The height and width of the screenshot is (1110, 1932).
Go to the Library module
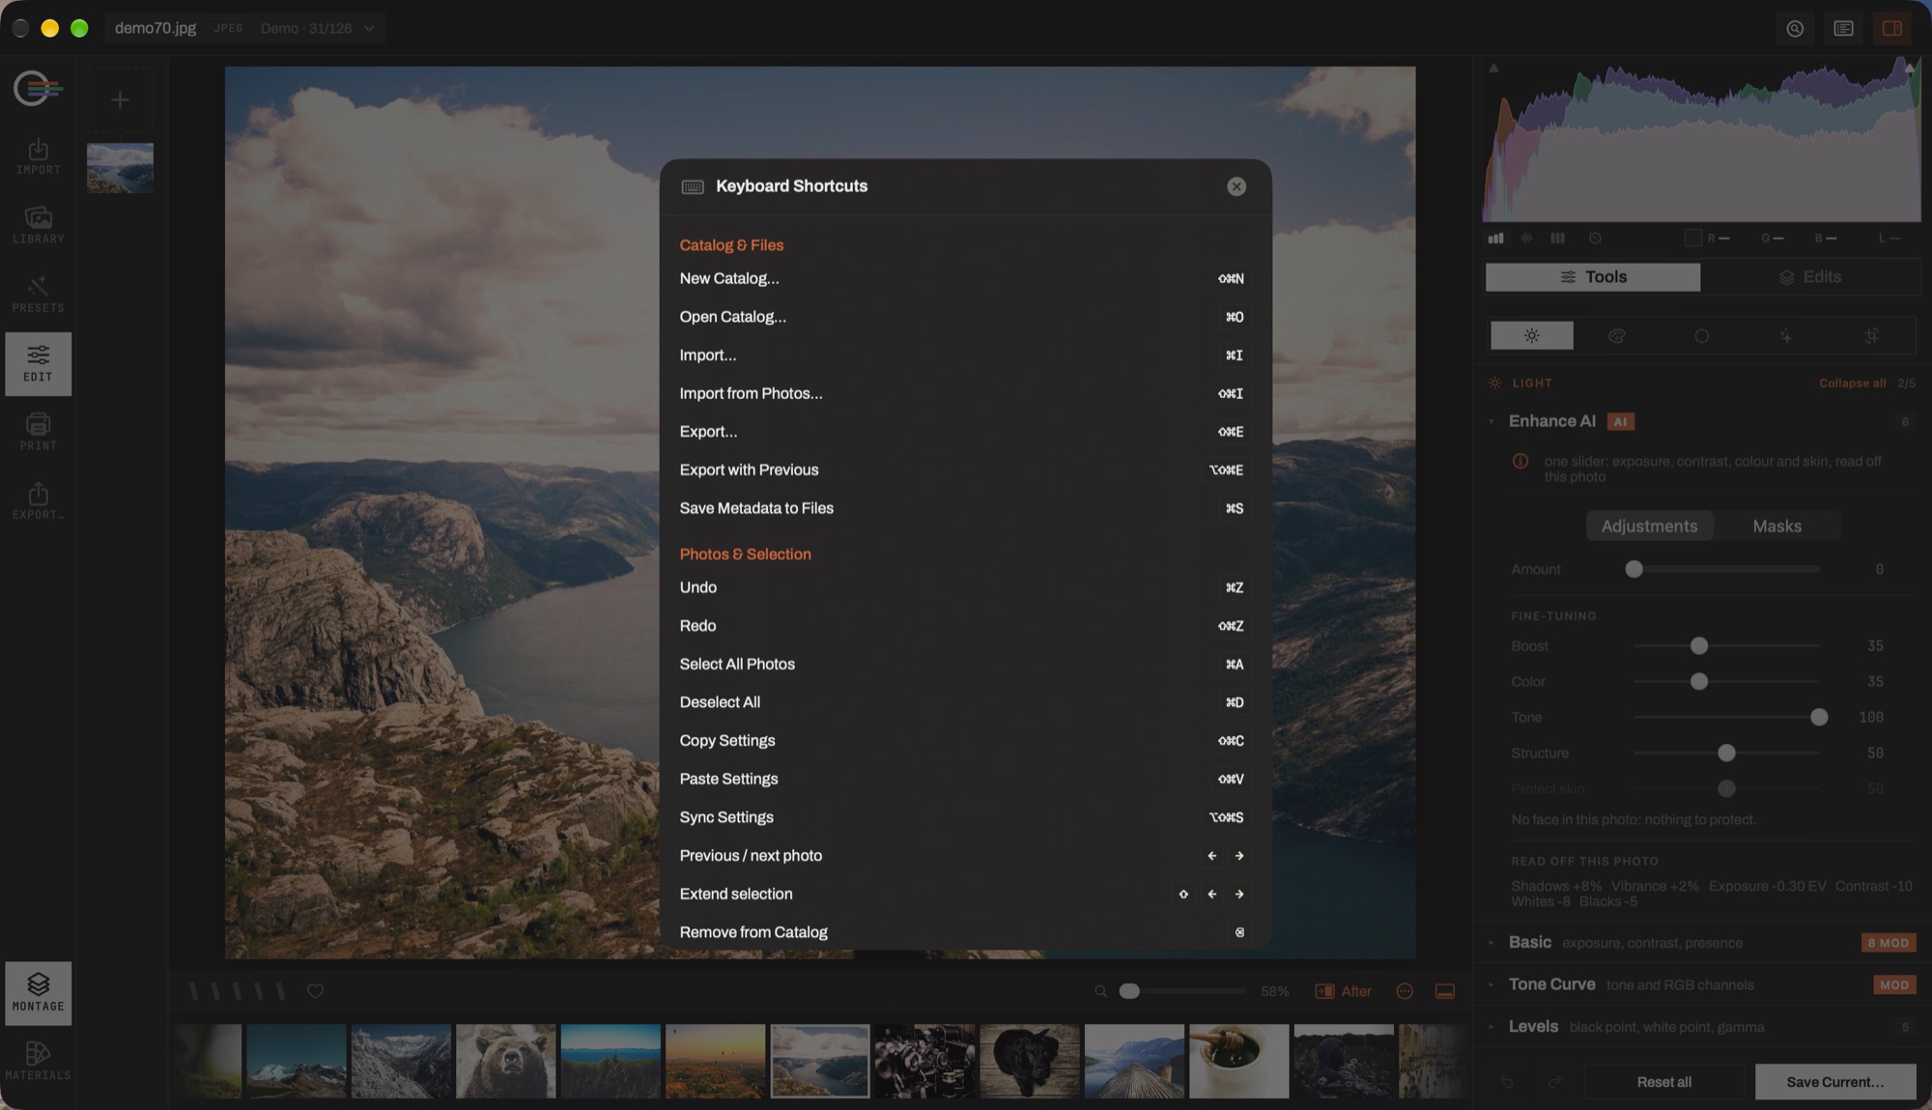(38, 225)
